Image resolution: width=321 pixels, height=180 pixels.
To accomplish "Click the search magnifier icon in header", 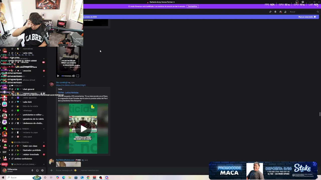I will point(318,12).
